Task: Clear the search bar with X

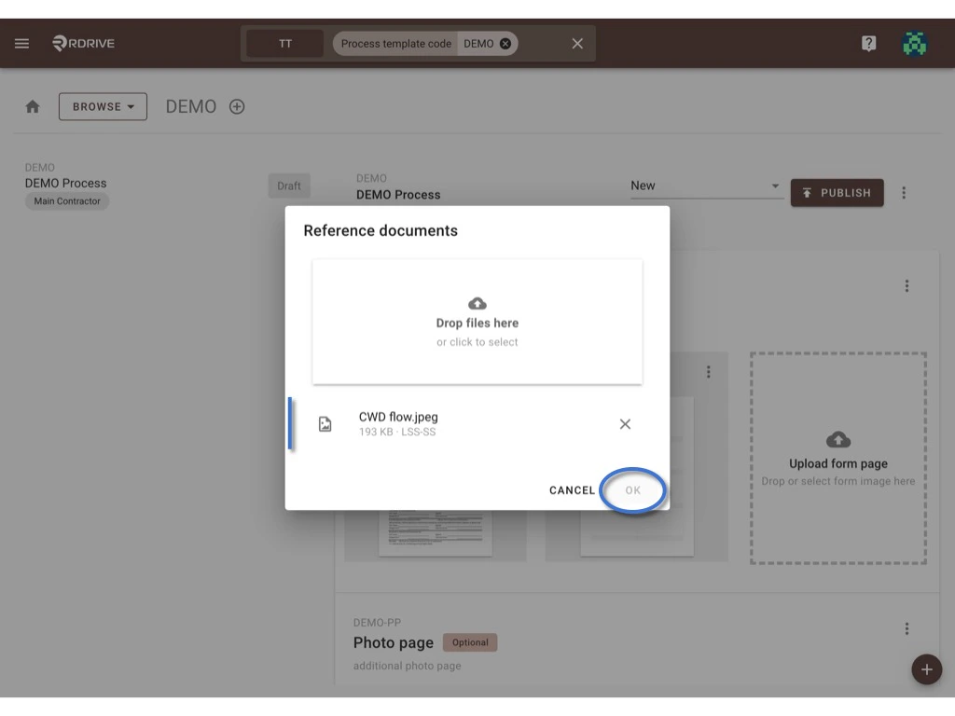Action: click(577, 43)
